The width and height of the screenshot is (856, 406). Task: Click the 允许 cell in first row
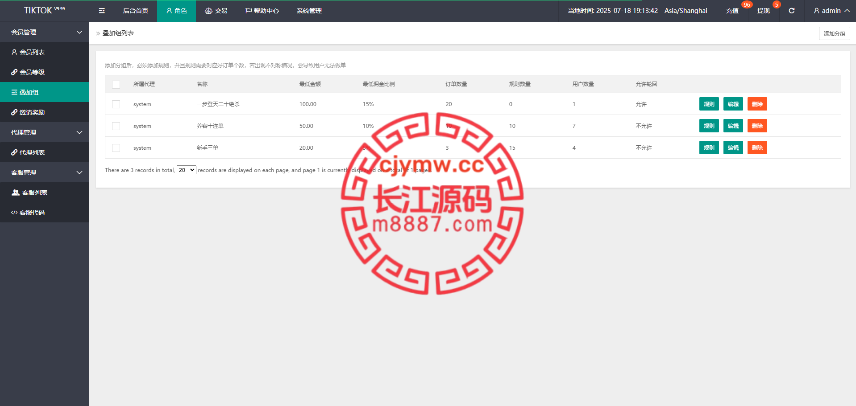point(641,104)
